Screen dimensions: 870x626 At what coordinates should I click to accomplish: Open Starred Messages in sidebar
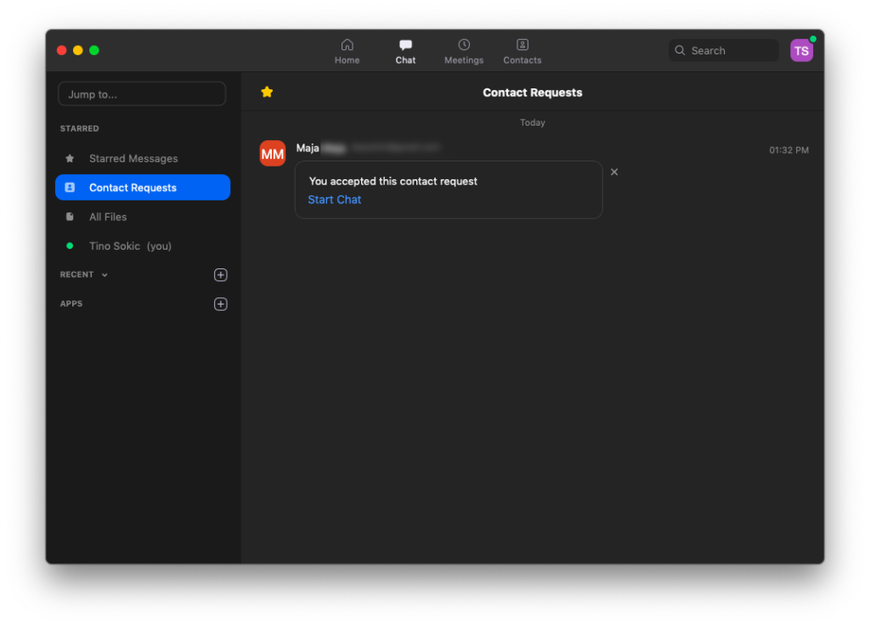133,159
